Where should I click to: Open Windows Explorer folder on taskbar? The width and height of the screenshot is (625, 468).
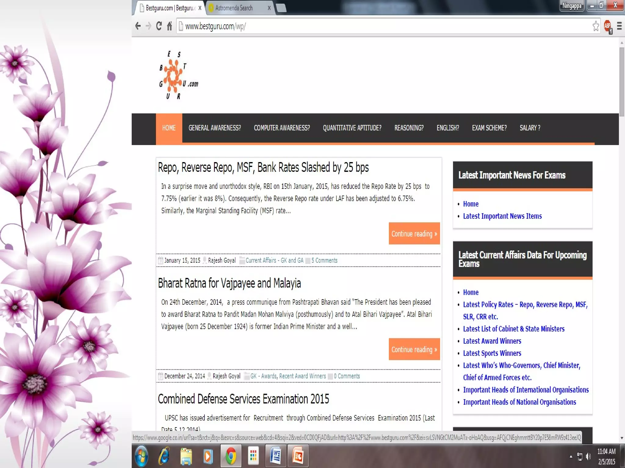[x=186, y=456]
